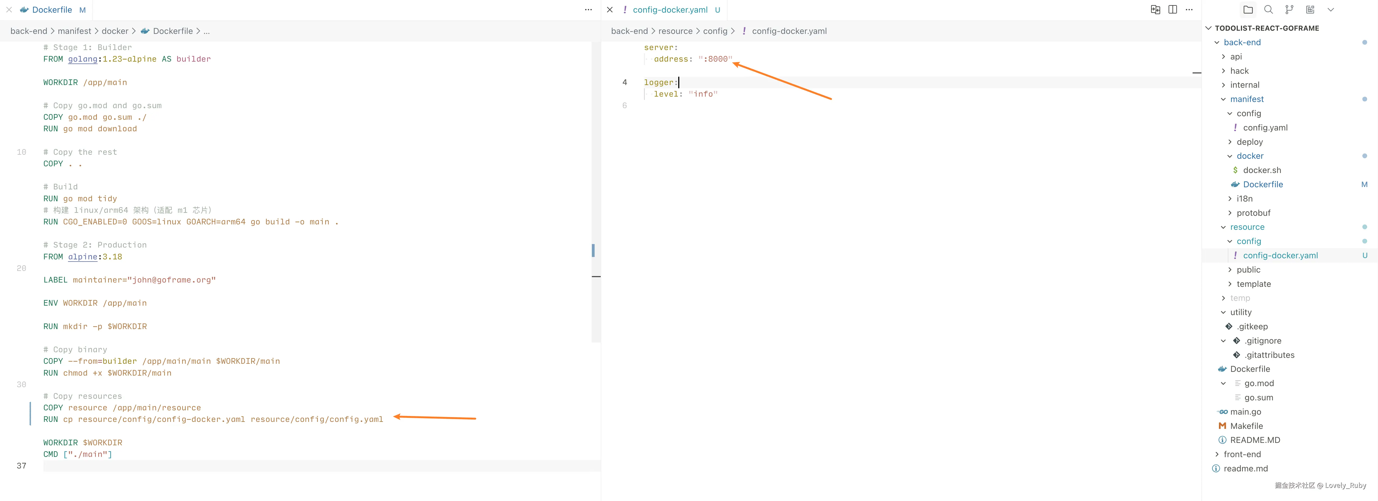The height and width of the screenshot is (501, 1378).
Task: Collapse TODOLIST-REACT-GOFRAME root section
Action: (x=1208, y=28)
